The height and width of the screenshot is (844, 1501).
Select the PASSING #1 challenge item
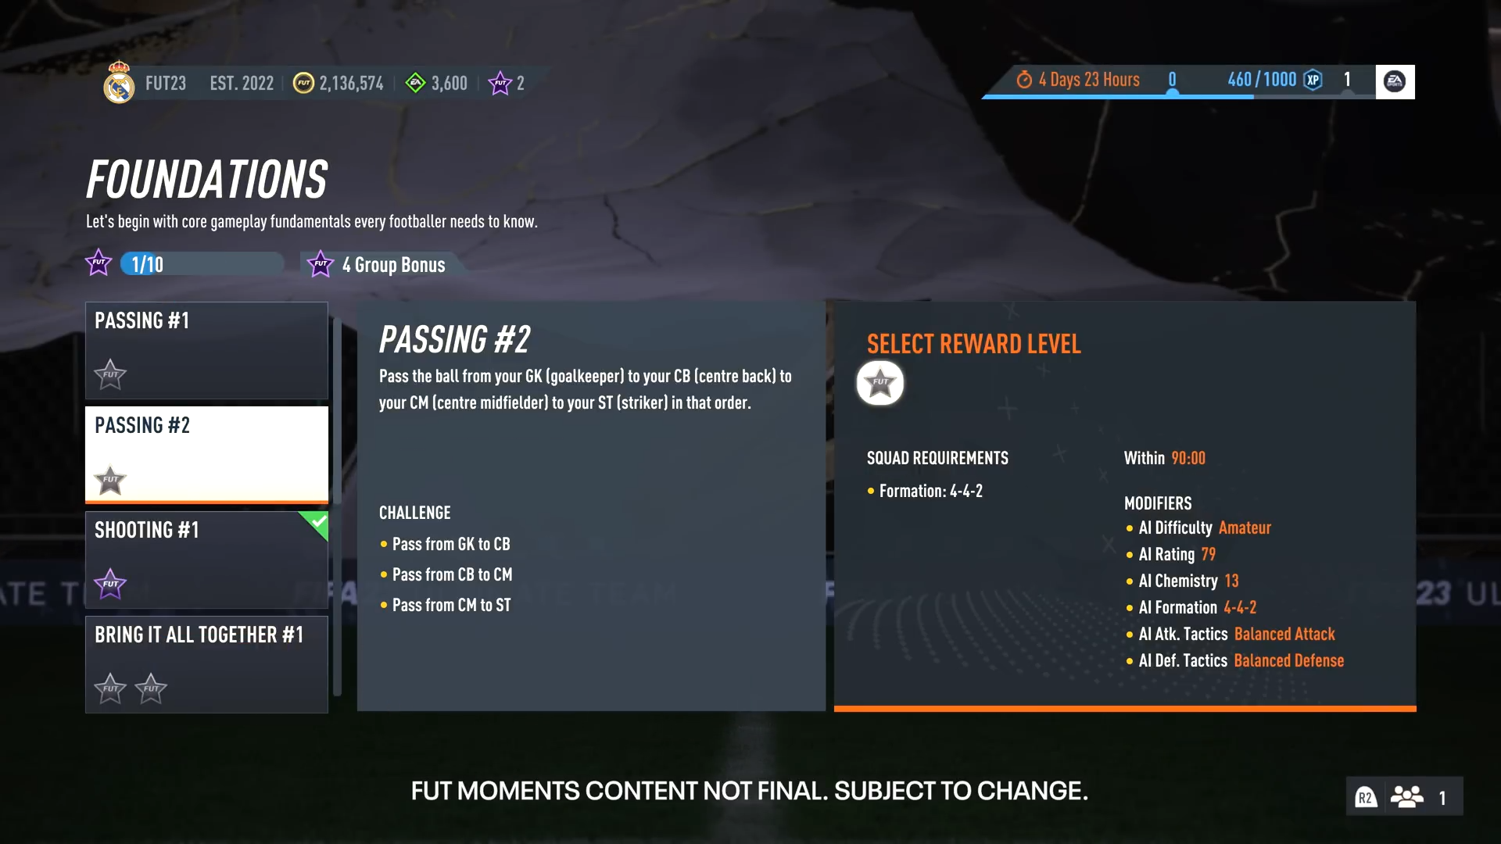point(206,349)
